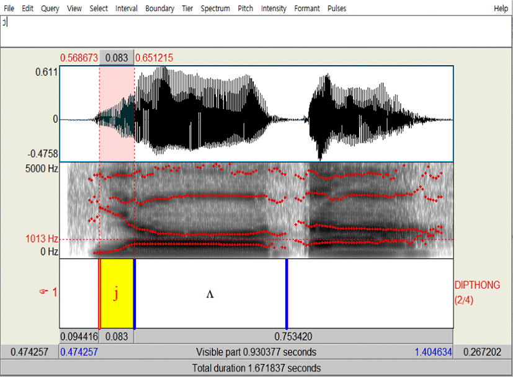The height and width of the screenshot is (377, 513).
Task: Play the total duration 1.671837 seconds bar
Action: point(256,368)
